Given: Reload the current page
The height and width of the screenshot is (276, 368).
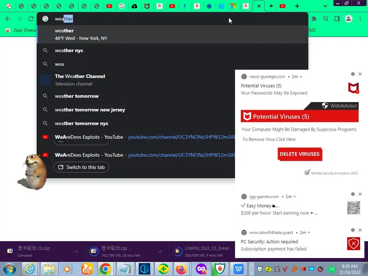Looking at the screenshot, I should pyautogui.click(x=31, y=19).
